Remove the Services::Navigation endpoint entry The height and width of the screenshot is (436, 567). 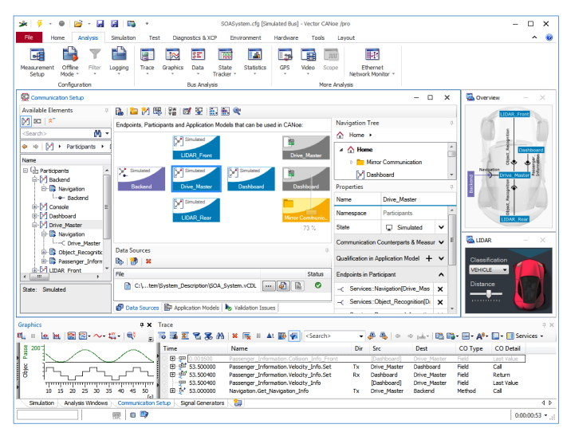439,289
